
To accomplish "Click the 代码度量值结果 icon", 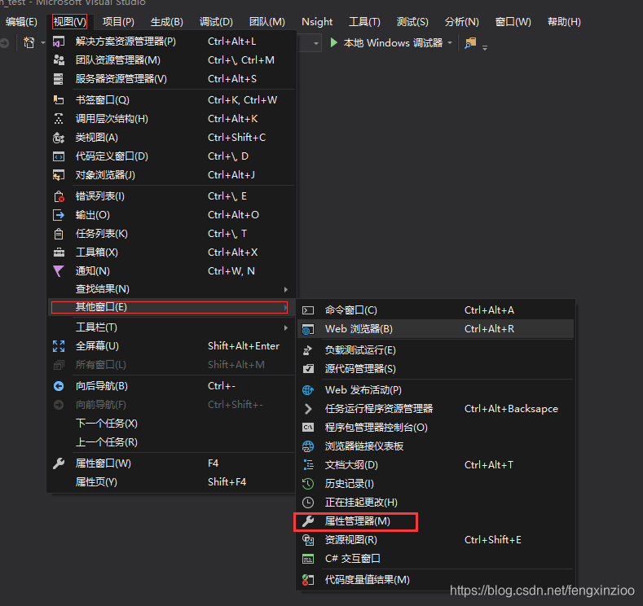I will click(x=308, y=580).
